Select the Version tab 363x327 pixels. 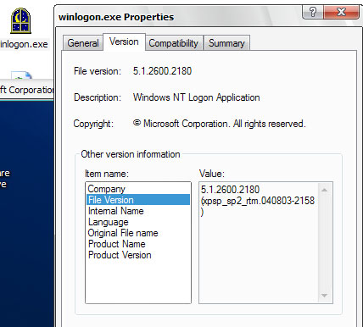coord(124,42)
